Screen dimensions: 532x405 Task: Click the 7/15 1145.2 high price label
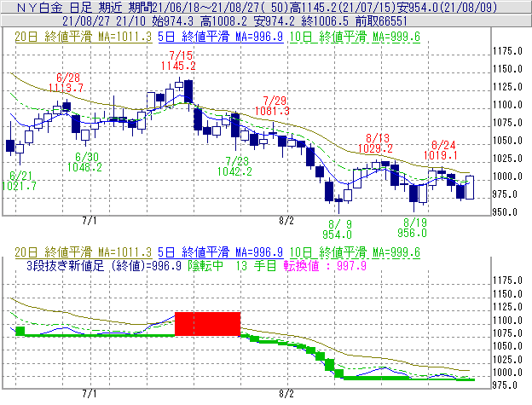178,61
